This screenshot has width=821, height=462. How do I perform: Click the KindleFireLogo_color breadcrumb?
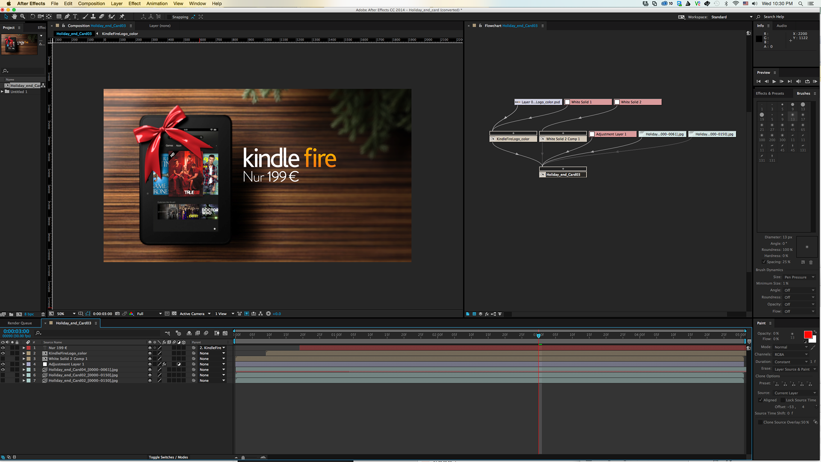(x=120, y=34)
